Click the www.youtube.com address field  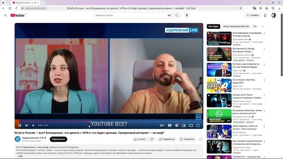coord(35,8)
